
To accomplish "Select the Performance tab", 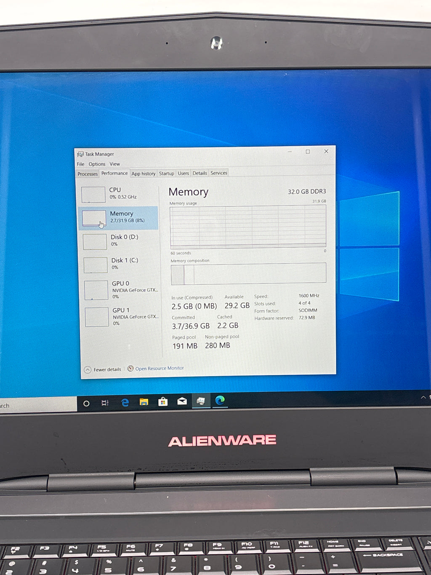I will 114,173.
